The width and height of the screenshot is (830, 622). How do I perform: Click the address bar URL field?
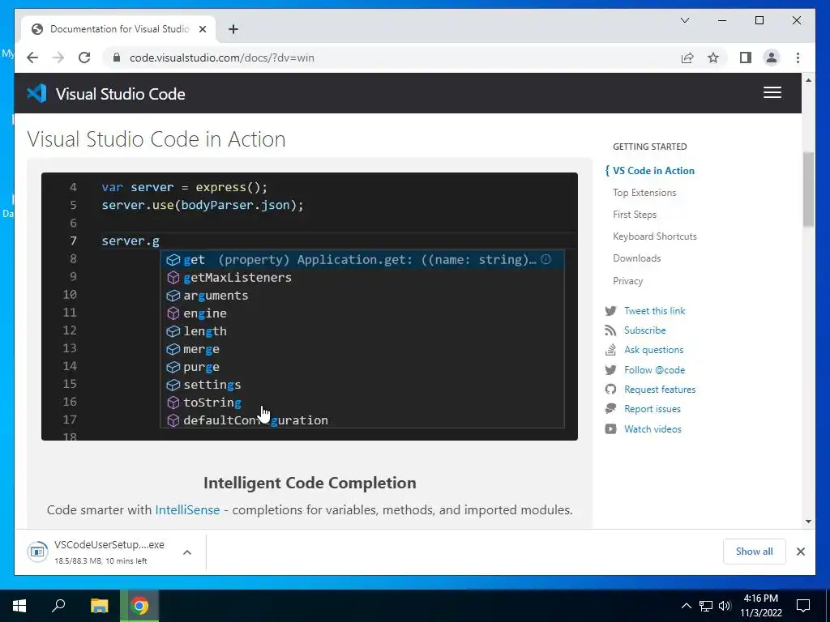click(391, 58)
